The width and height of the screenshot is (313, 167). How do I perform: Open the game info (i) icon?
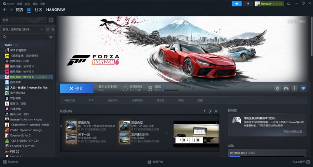click(294, 89)
